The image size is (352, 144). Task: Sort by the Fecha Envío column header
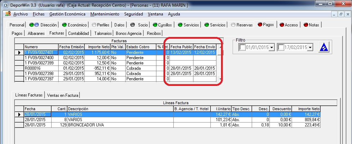point(205,47)
